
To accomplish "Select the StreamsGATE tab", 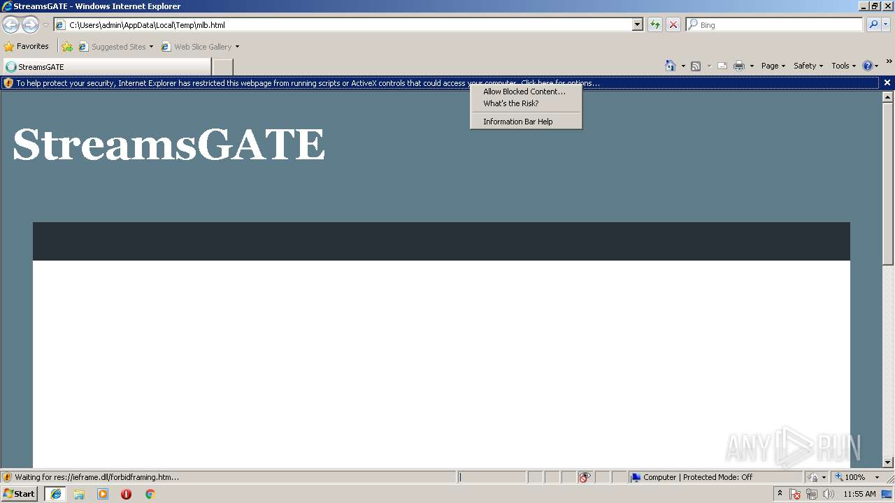I will 106,67.
